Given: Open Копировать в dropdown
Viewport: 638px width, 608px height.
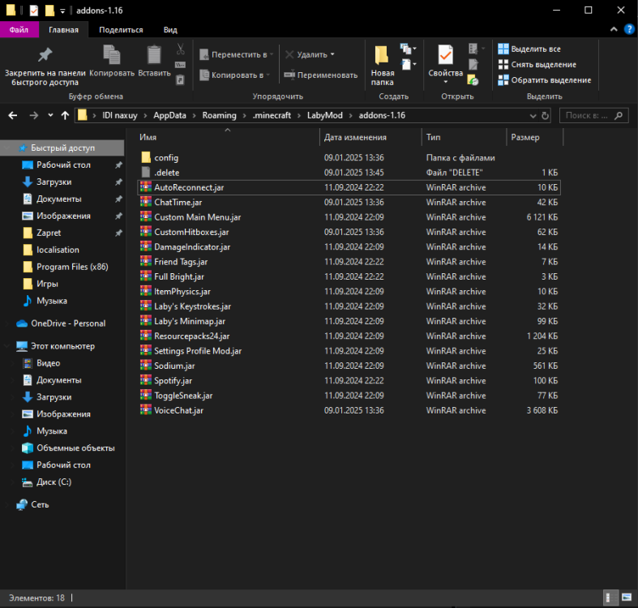Looking at the screenshot, I should click(235, 75).
